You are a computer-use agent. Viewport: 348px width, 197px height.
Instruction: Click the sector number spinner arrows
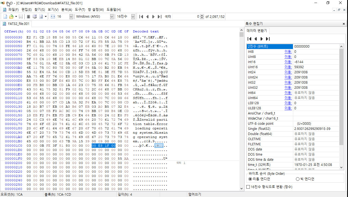pyautogui.click(x=202, y=17)
